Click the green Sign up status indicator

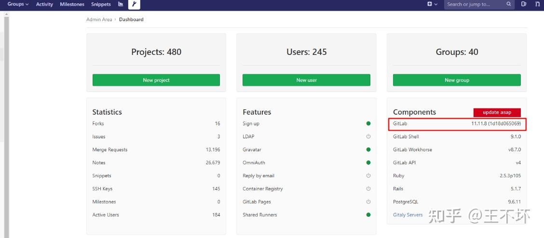368,124
